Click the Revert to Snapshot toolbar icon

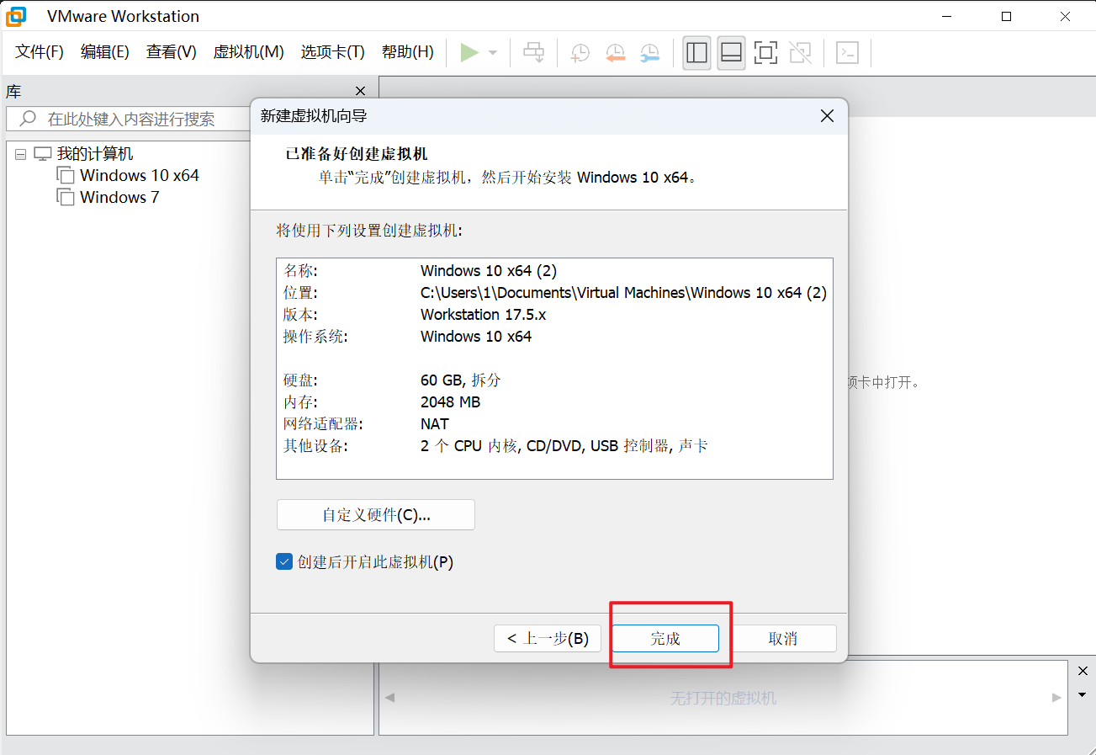point(615,52)
